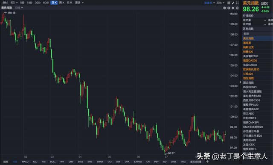The image size is (273, 165).
Task: Select 英国富时100 in the index list
Action: (x=258, y=56)
